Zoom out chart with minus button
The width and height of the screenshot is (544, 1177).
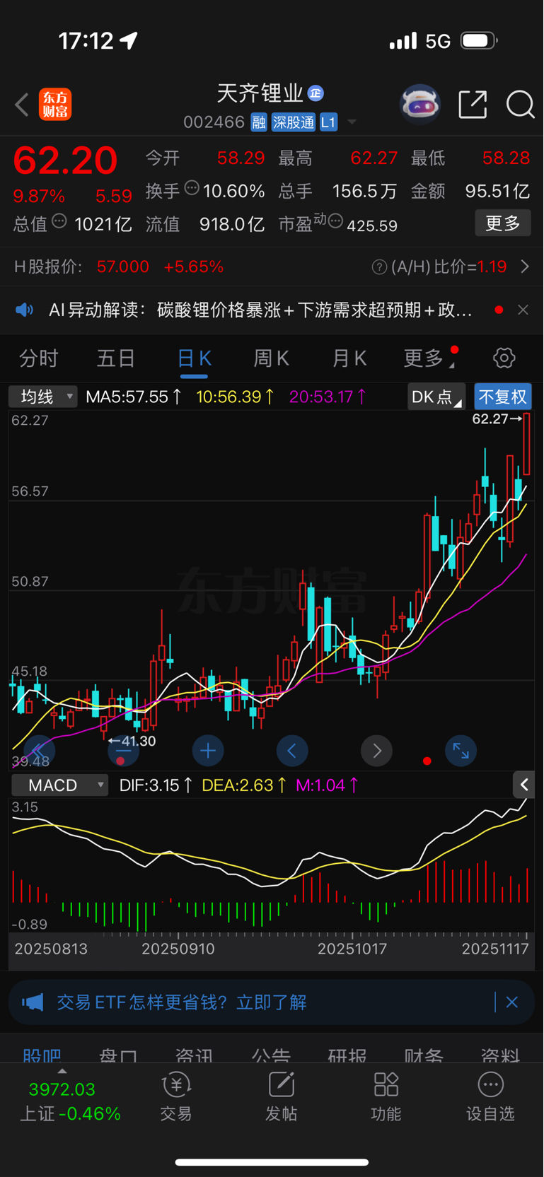coord(123,751)
